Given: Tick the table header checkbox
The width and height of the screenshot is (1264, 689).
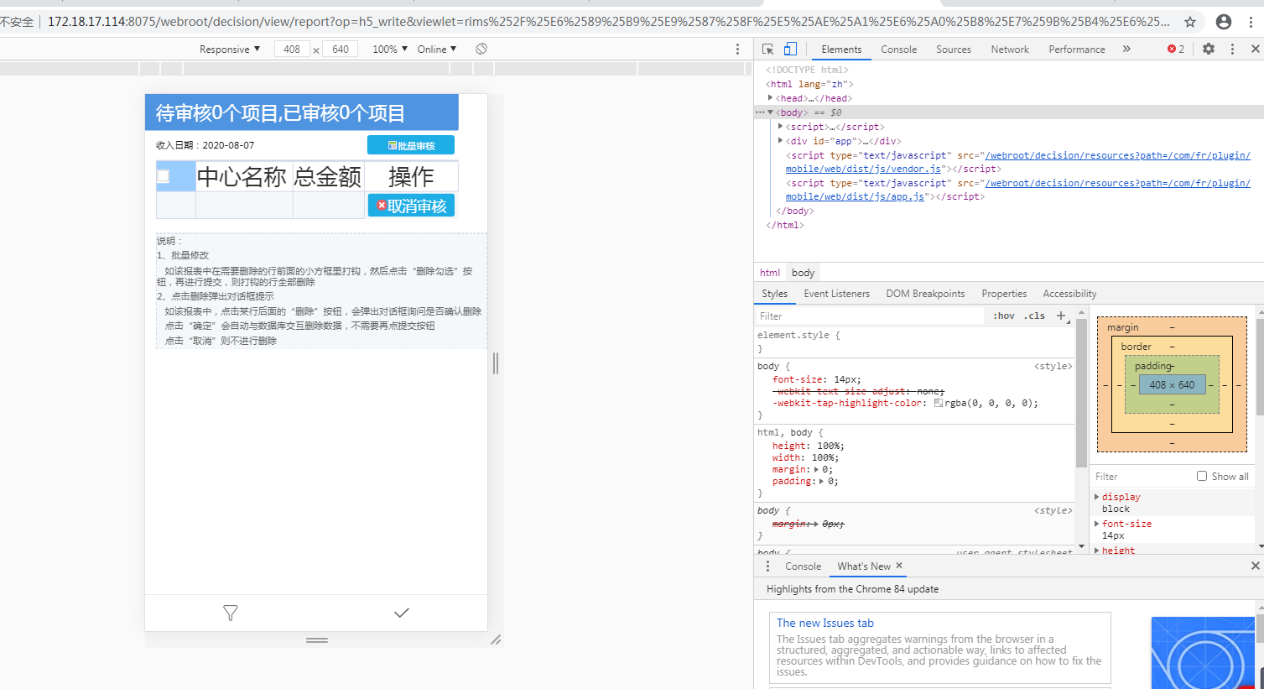Looking at the screenshot, I should pyautogui.click(x=164, y=176).
